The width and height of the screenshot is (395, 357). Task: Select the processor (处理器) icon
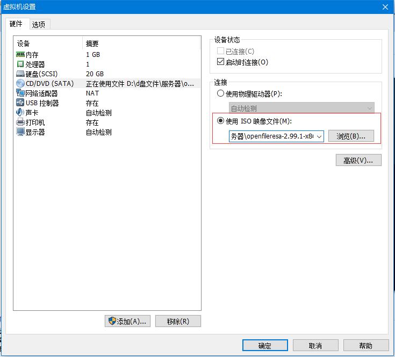[x=20, y=64]
